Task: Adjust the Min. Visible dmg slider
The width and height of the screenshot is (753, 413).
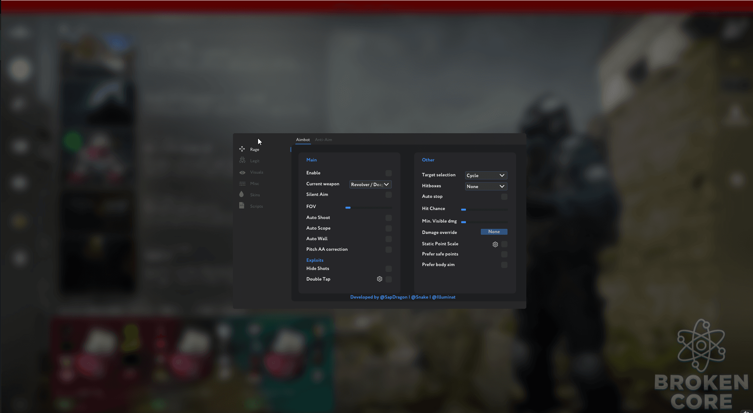Action: 484,222
